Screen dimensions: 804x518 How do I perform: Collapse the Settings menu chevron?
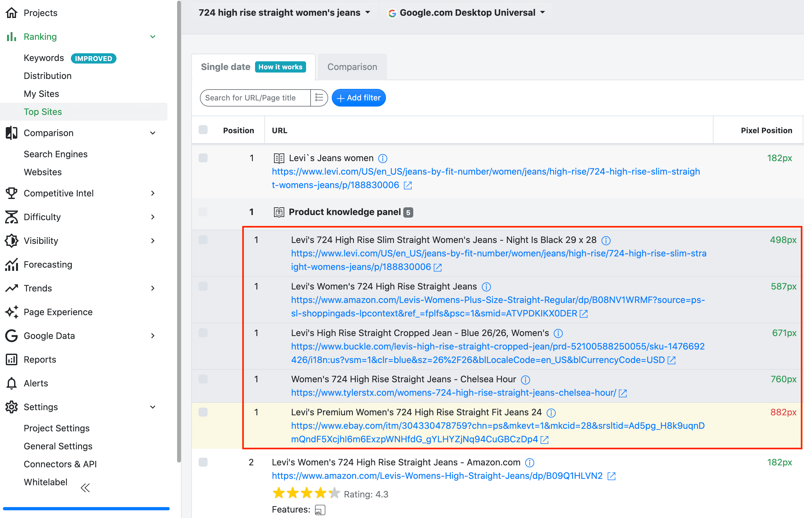click(x=153, y=407)
